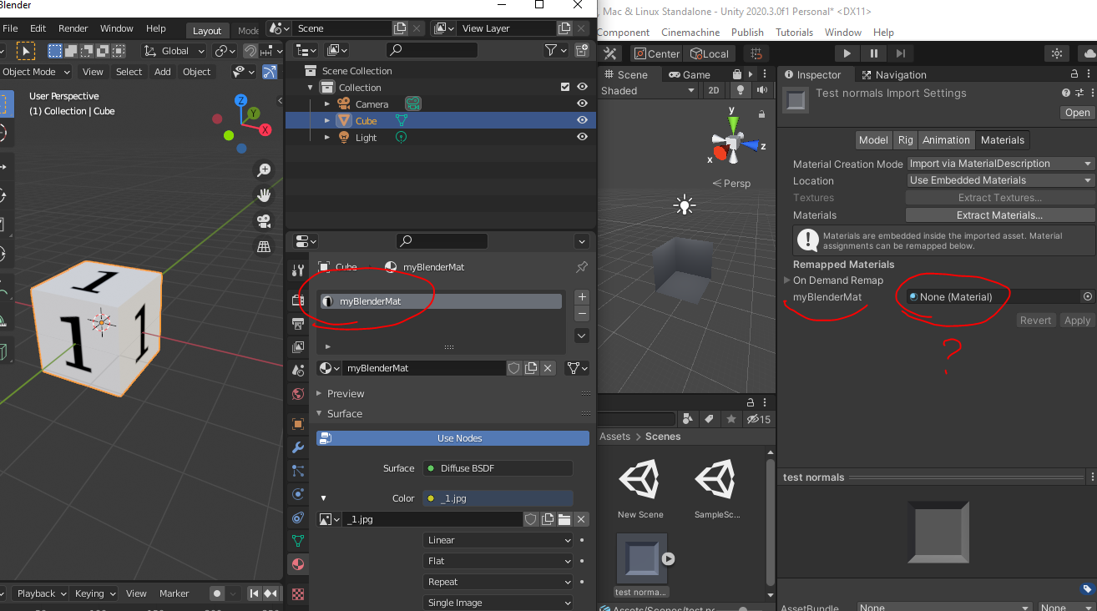Toggle camera view icon in Blender viewport
The image size is (1097, 611).
click(x=264, y=221)
